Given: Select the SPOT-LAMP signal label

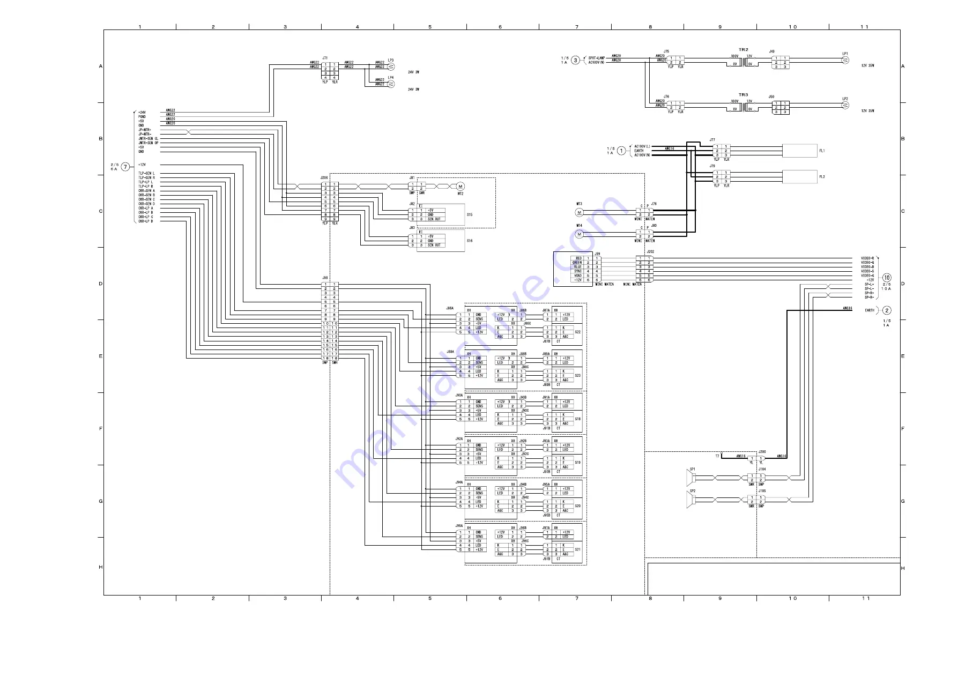Looking at the screenshot, I should 597,58.
